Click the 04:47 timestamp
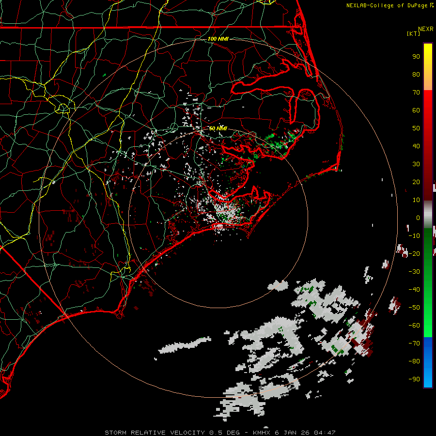 click(325, 433)
